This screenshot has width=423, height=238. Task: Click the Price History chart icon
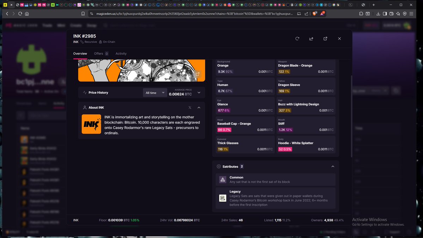(85, 93)
